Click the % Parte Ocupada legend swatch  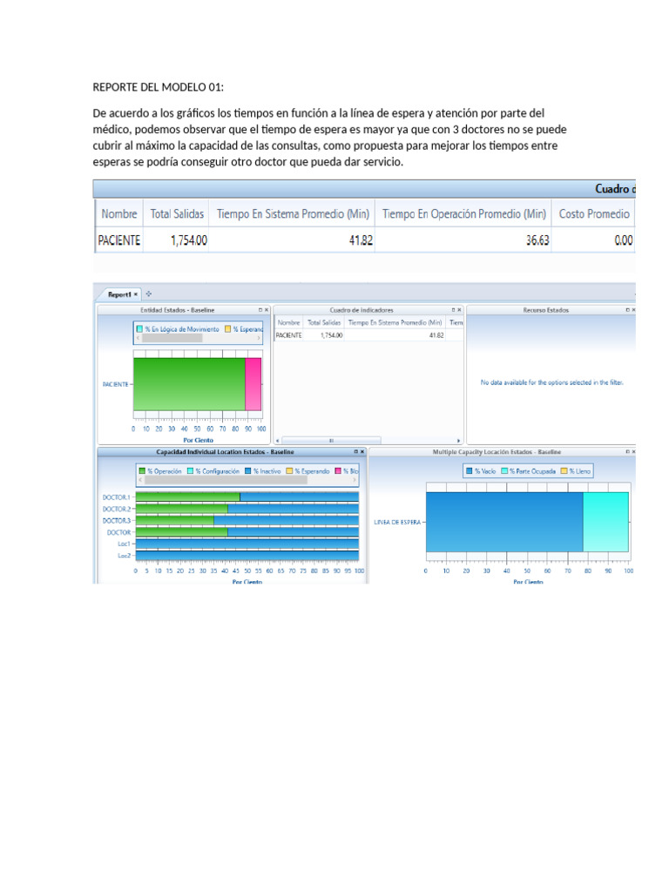pyautogui.click(x=504, y=471)
